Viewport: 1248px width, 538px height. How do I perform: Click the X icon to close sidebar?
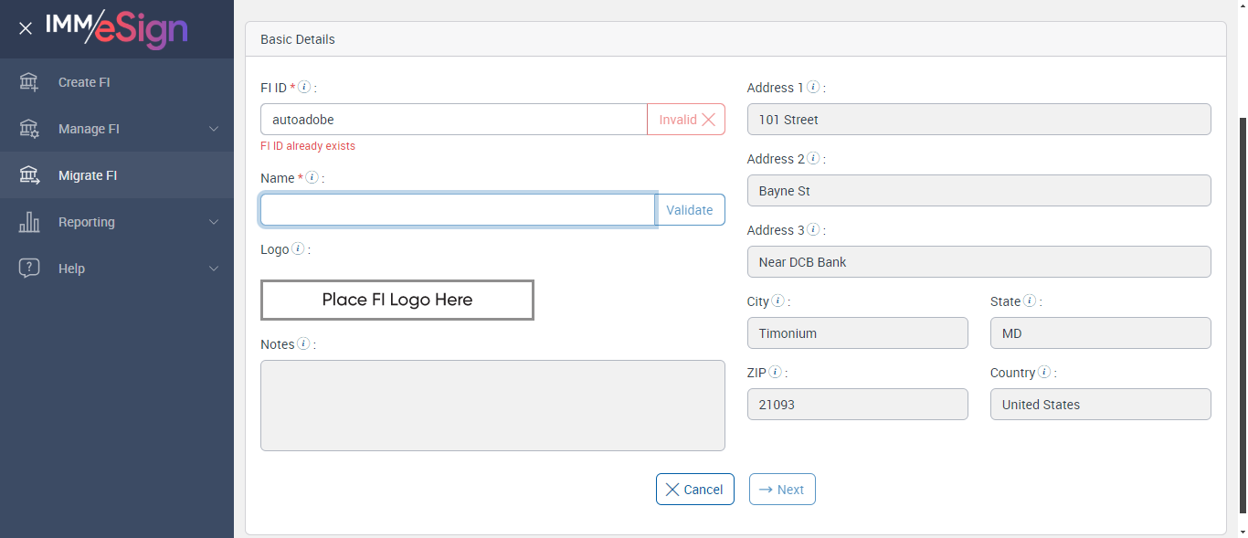click(26, 28)
